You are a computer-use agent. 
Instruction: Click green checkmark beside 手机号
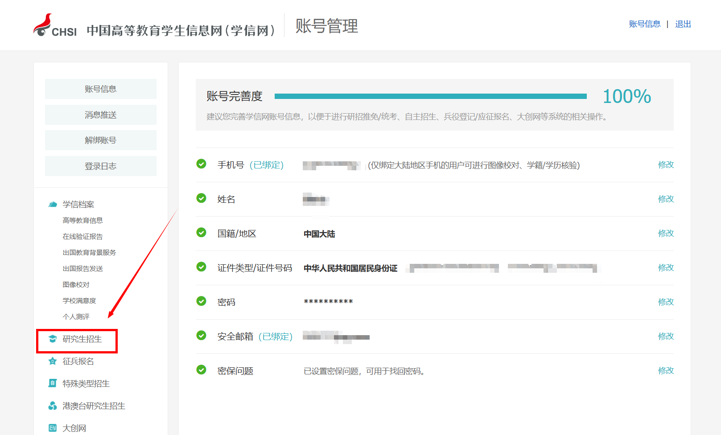click(202, 164)
